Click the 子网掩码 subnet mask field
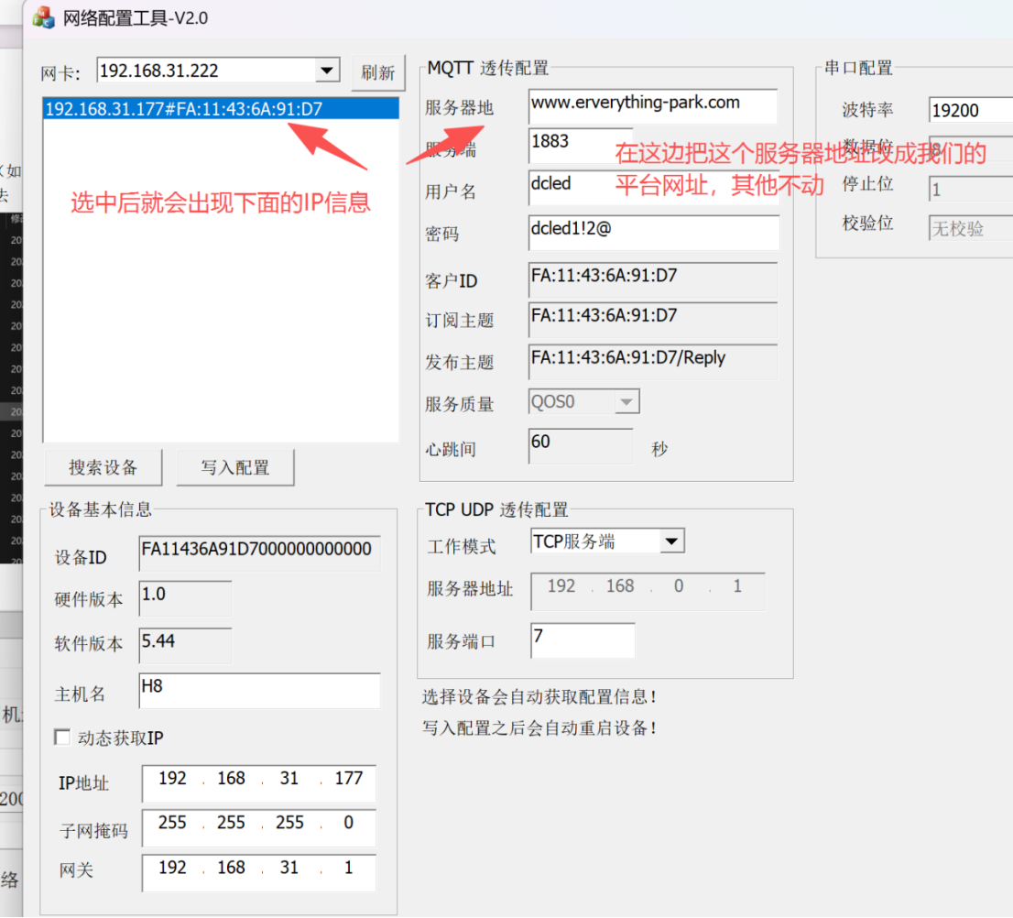This screenshot has height=918, width=1013. pyautogui.click(x=258, y=827)
